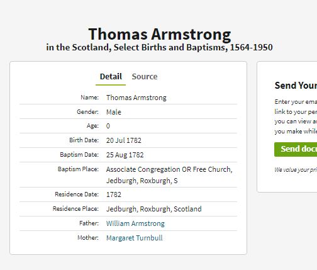Click the Baptism Date value 25 Aug 1782
Image resolution: width=317 pixels, height=270 pixels.
(125, 155)
